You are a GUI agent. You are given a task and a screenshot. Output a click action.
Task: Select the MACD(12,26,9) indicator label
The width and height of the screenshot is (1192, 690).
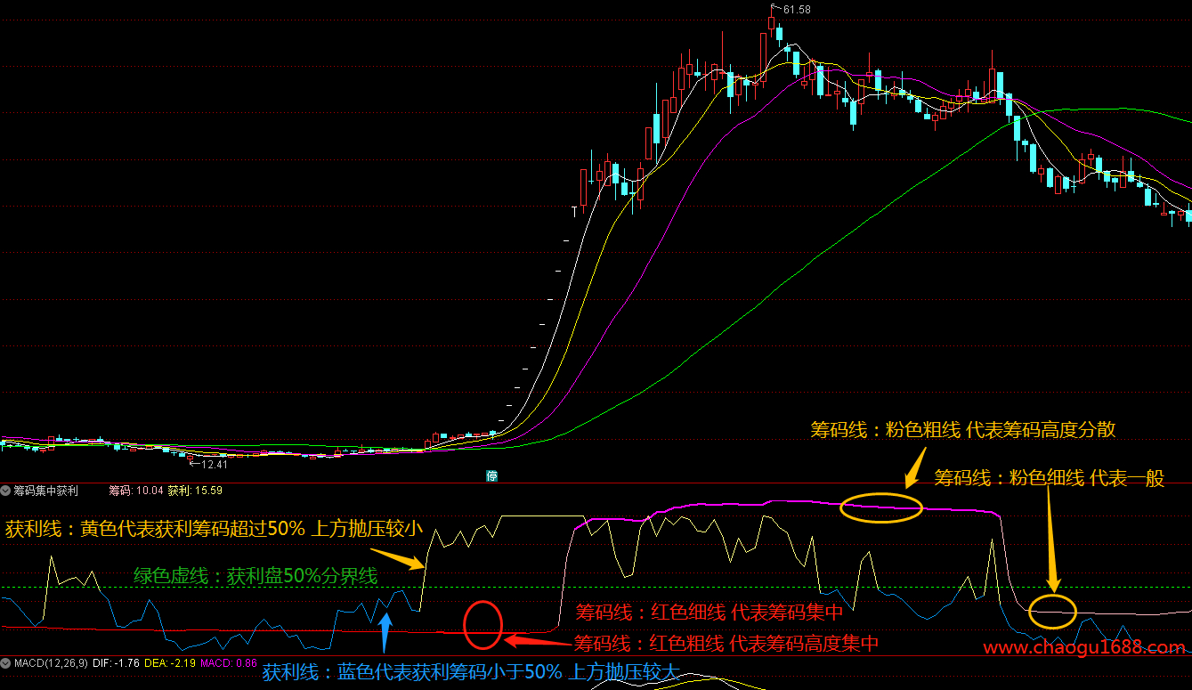click(50, 663)
